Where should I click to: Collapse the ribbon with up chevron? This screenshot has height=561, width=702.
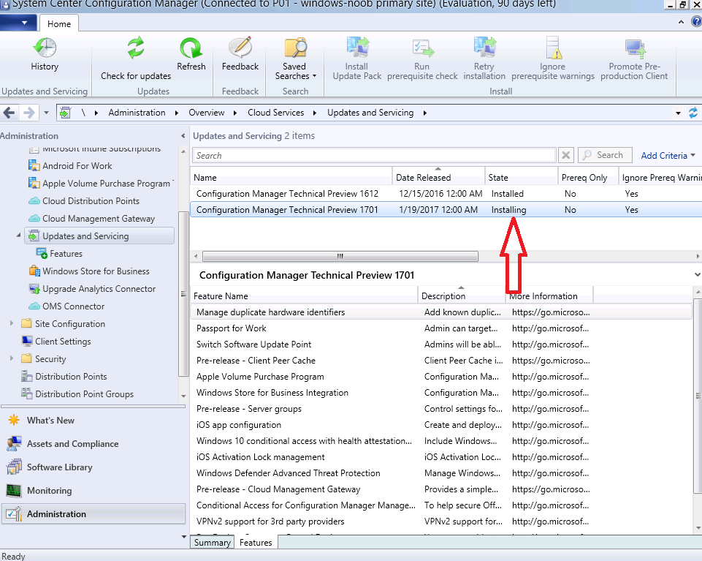click(681, 21)
